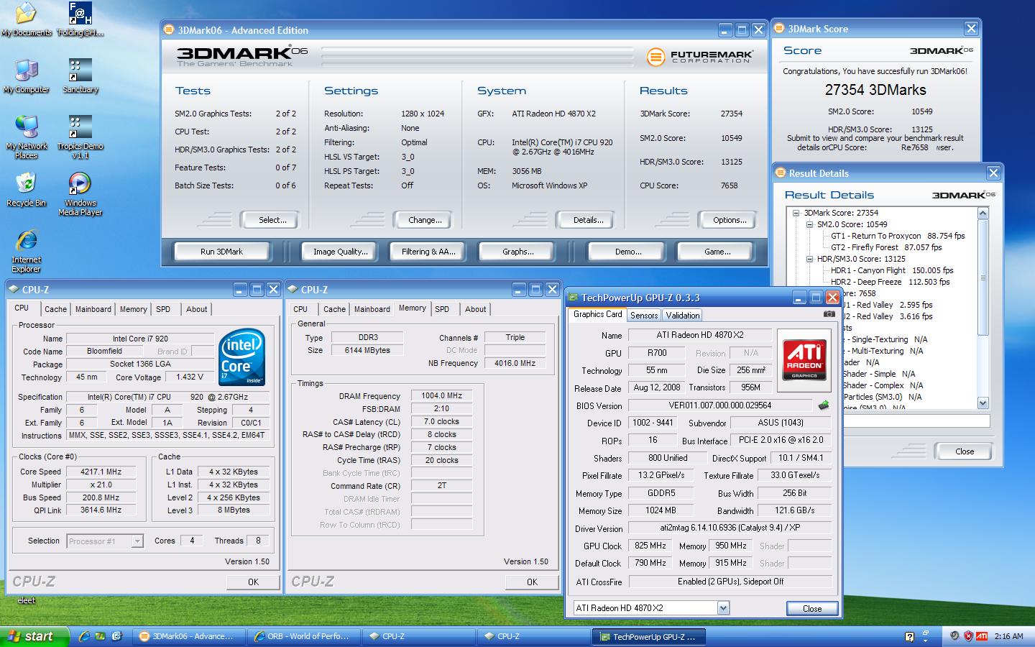Switch to TechPowerUp GPU-Z taskbar item

click(x=649, y=636)
